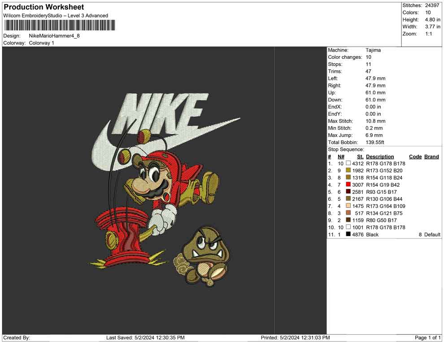The width and height of the screenshot is (444, 342).
Task: Click the Right value '47.9 mm'
Action: (375, 86)
